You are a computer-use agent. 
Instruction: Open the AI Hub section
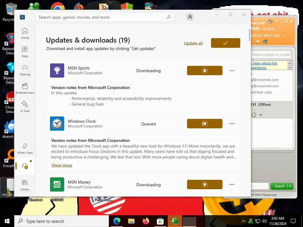pos(25,107)
